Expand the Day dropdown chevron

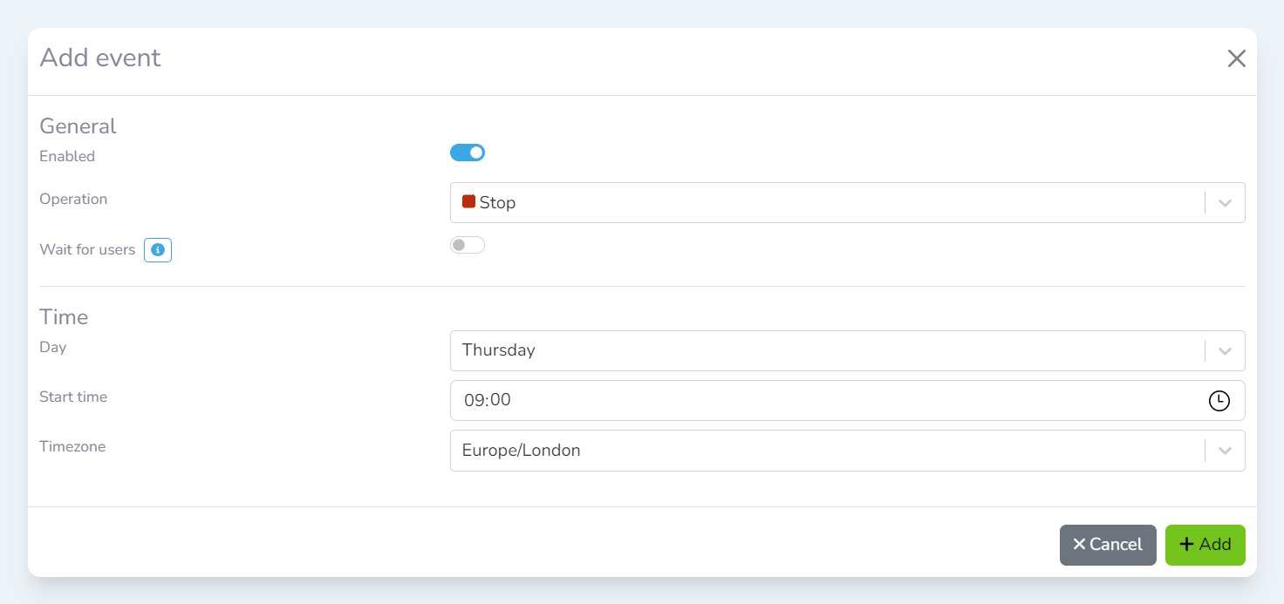(x=1225, y=351)
